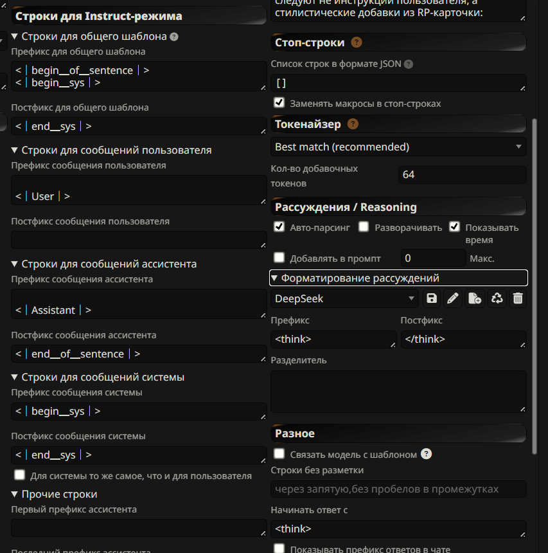Toggle Добавлять в промпт checkbox

click(x=279, y=257)
